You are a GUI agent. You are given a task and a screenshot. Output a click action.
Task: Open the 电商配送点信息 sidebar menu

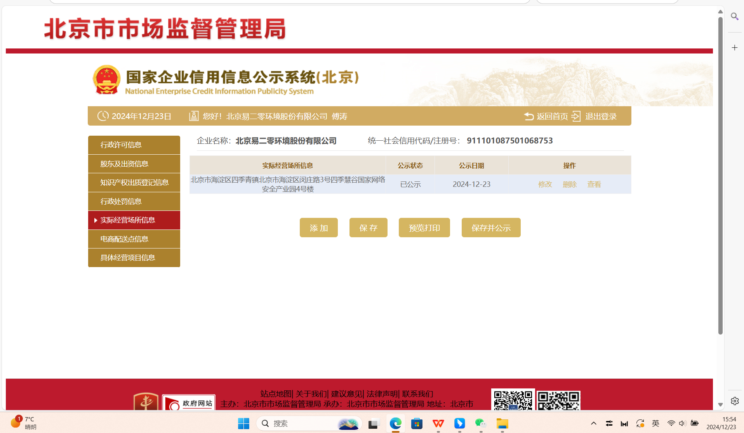tap(134, 239)
